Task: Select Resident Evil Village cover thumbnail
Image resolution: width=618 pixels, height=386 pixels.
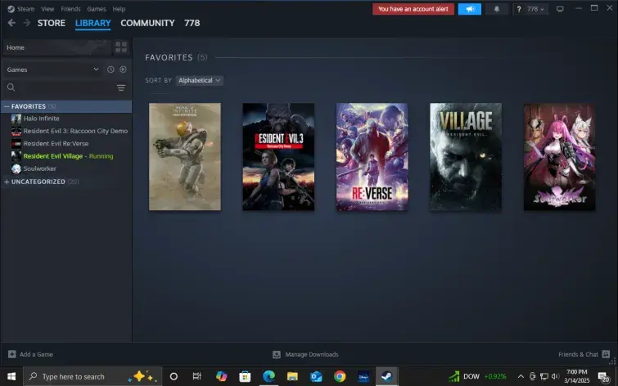Action: coord(466,157)
